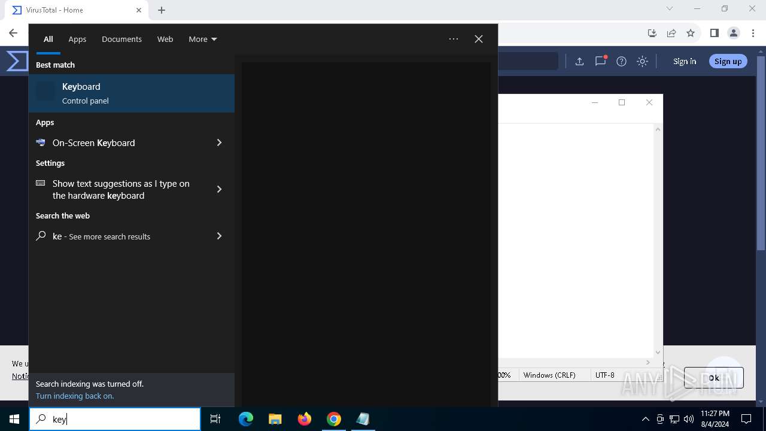The image size is (766, 431).
Task: Open VirusTotal notifications comment icon
Action: (x=601, y=61)
